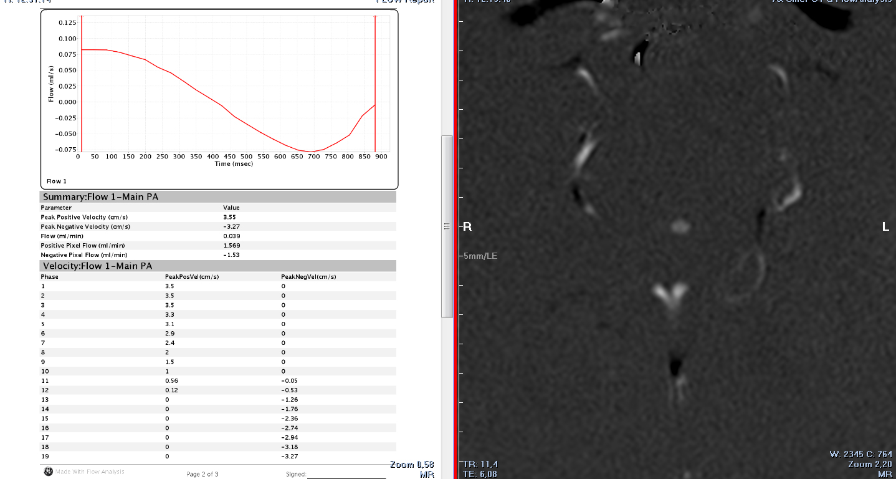896x479 pixels.
Task: Click 'Negative Pixel Flow (ml/min)' row label
Action: click(x=84, y=255)
